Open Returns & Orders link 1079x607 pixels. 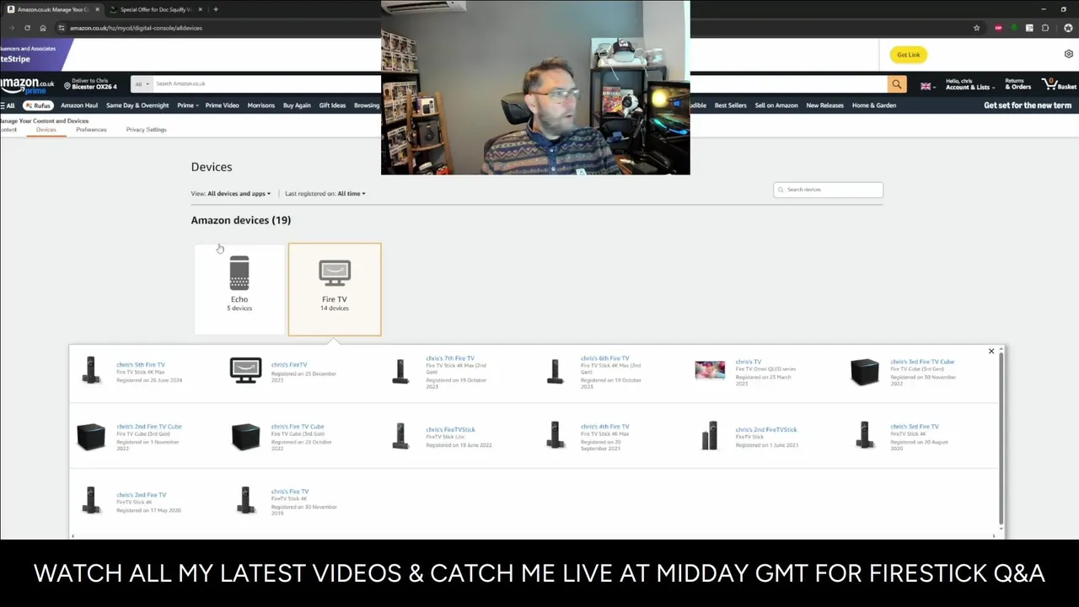tap(1017, 84)
